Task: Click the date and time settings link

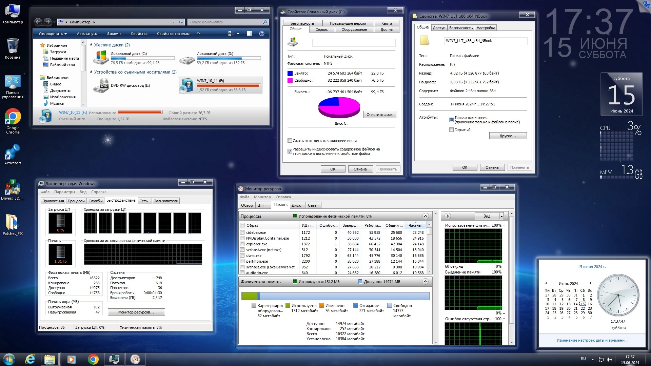Action: 592,340
